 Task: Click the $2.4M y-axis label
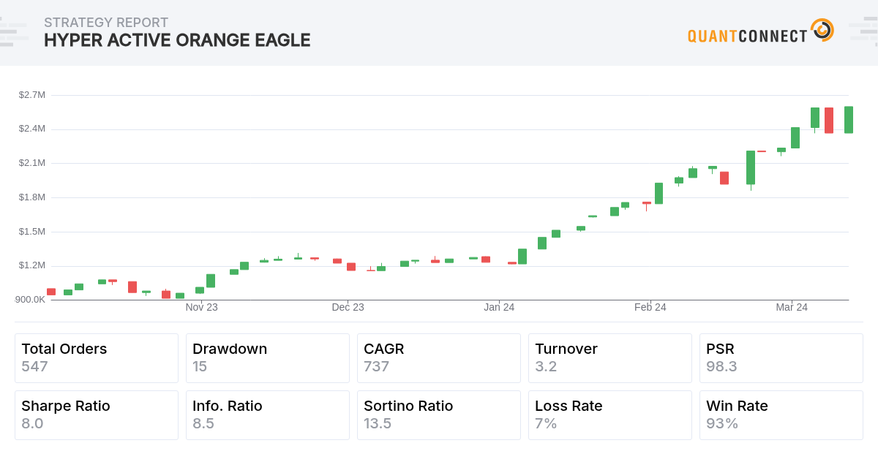tap(32, 129)
